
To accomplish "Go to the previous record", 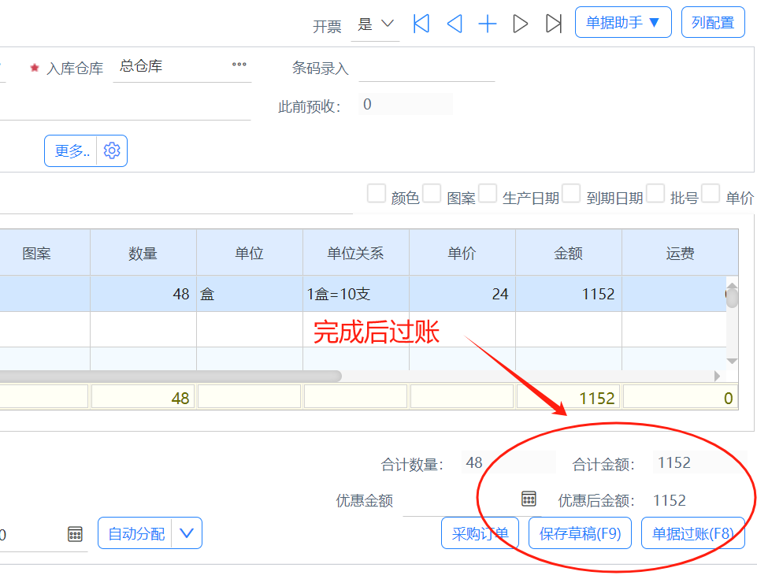I will coord(455,24).
